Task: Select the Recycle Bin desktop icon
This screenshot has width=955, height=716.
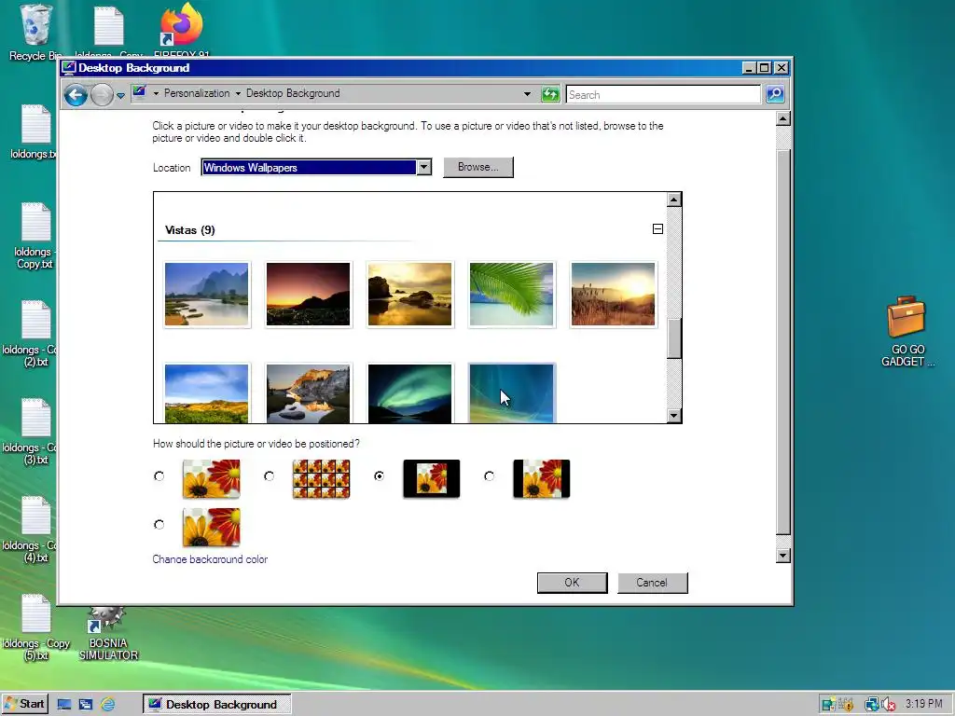Action: 35,33
